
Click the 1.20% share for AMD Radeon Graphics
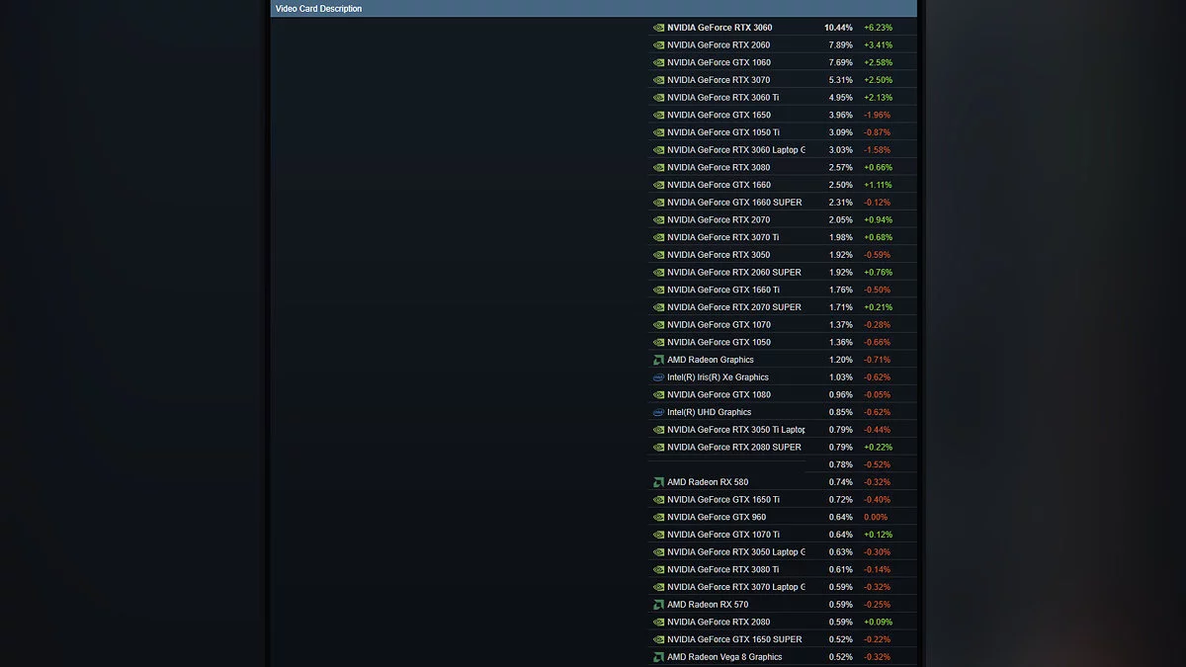pyautogui.click(x=840, y=360)
